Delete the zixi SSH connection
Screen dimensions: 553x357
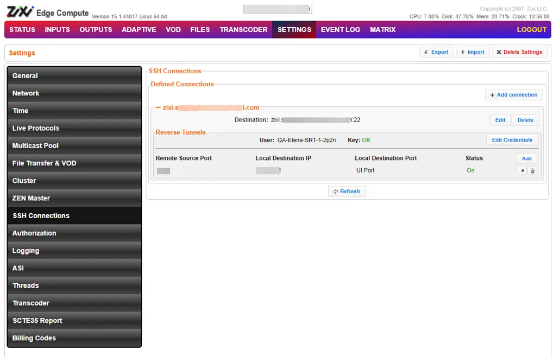pos(525,120)
